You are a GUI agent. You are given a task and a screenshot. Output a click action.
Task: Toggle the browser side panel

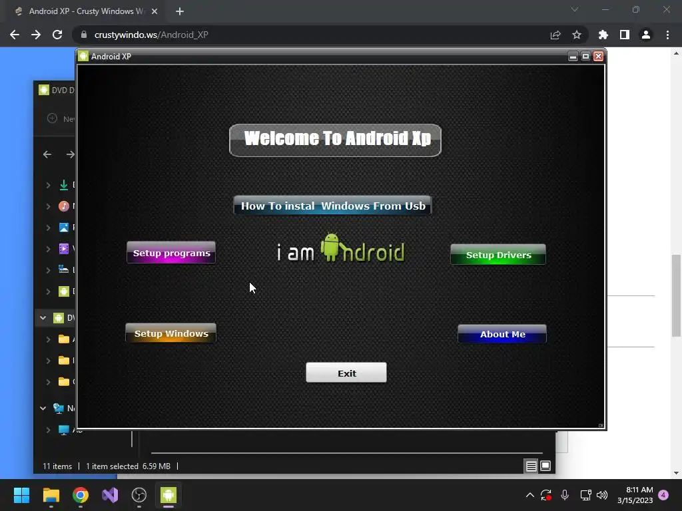[x=625, y=35]
